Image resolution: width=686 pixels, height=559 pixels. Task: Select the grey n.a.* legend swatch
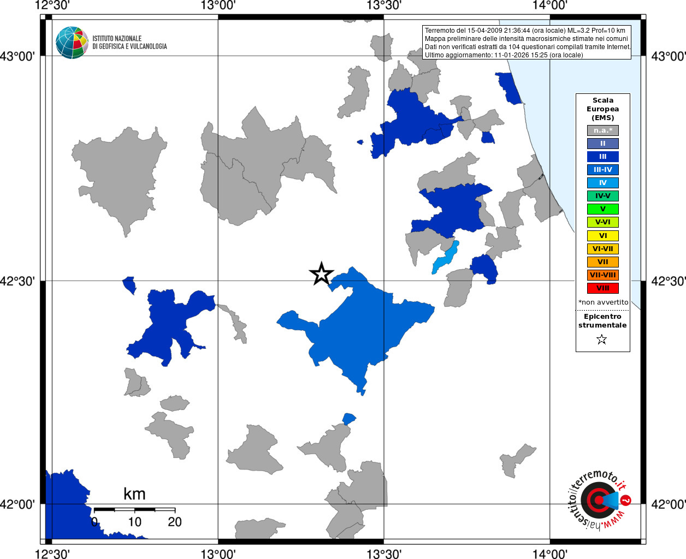(603, 130)
